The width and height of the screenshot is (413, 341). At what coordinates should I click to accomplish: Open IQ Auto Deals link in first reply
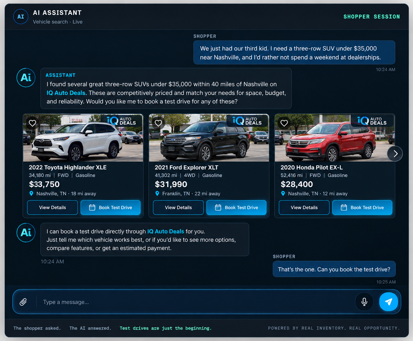pos(66,93)
